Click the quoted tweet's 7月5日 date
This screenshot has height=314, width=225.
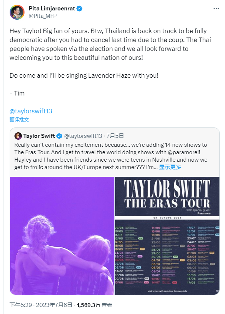tap(115, 136)
